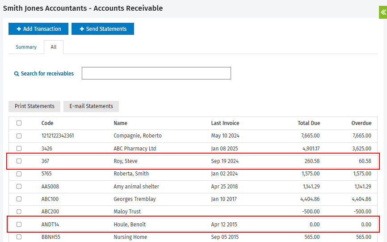Sort by the Code column header
Screen dimensions: 387x242
(47, 123)
